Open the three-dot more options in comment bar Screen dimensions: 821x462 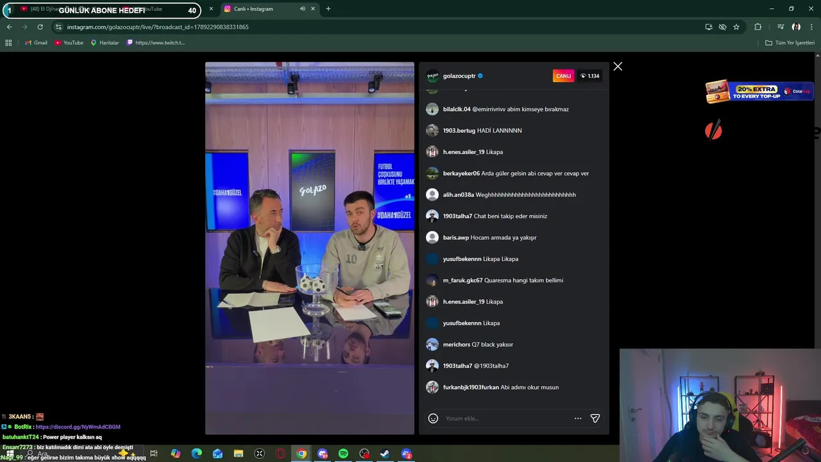tap(578, 418)
